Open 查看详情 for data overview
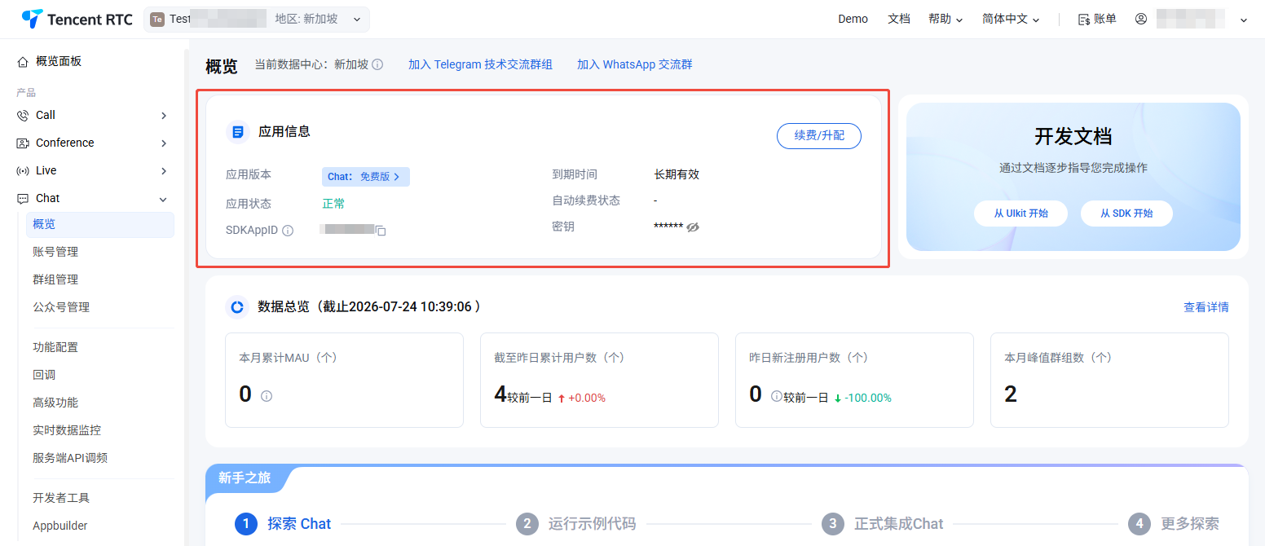Image resolution: width=1265 pixels, height=546 pixels. click(1206, 307)
